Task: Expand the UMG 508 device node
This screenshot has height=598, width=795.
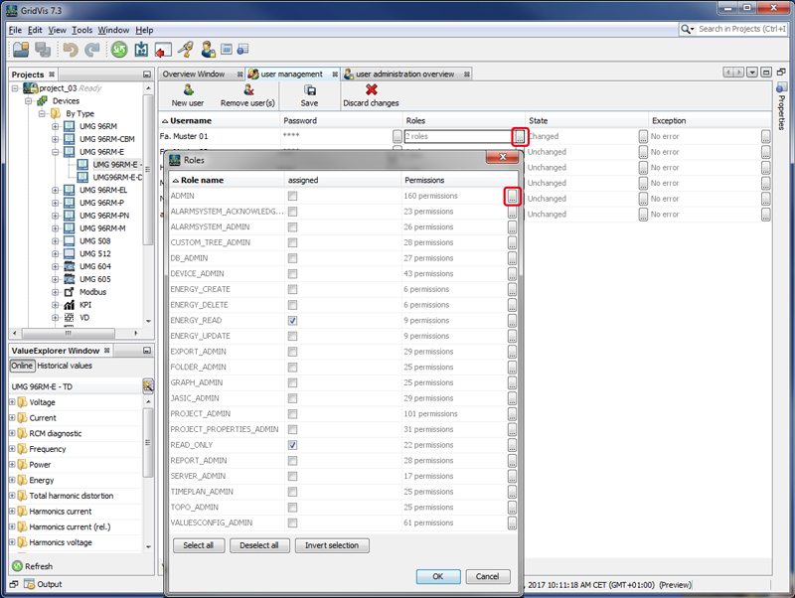Action: 56,240
